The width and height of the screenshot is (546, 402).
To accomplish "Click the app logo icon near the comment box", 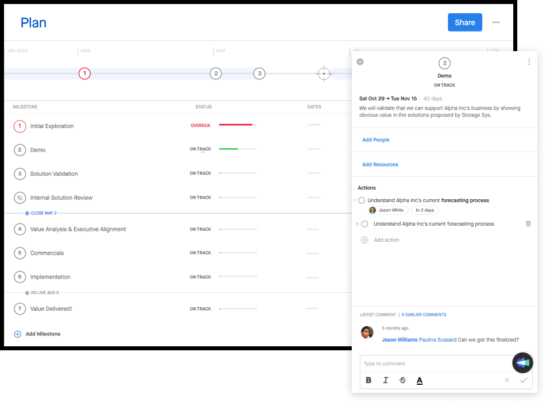I will click(x=524, y=363).
